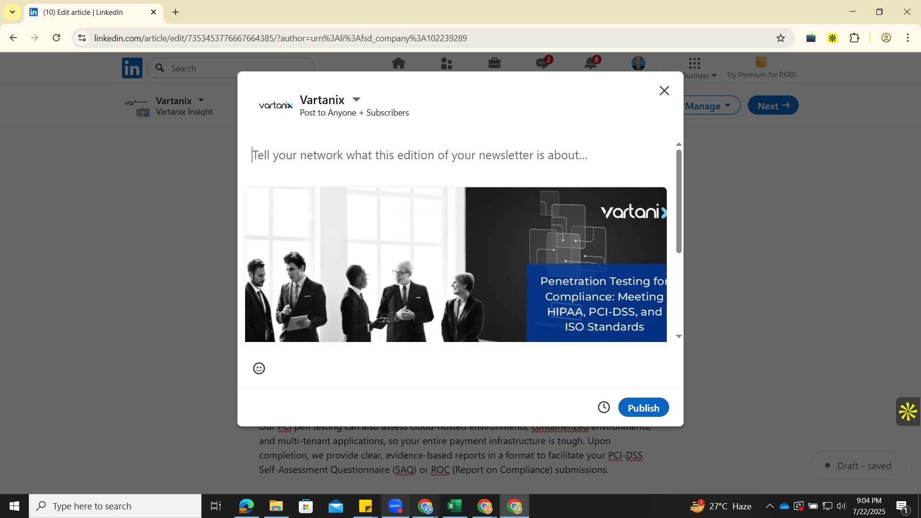
Task: Open Microsoft Store on taskbar
Action: 306,506
